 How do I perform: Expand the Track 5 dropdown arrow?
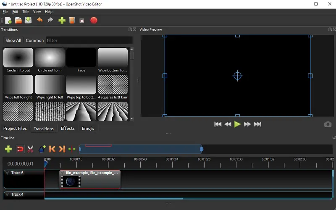[x=7, y=173]
